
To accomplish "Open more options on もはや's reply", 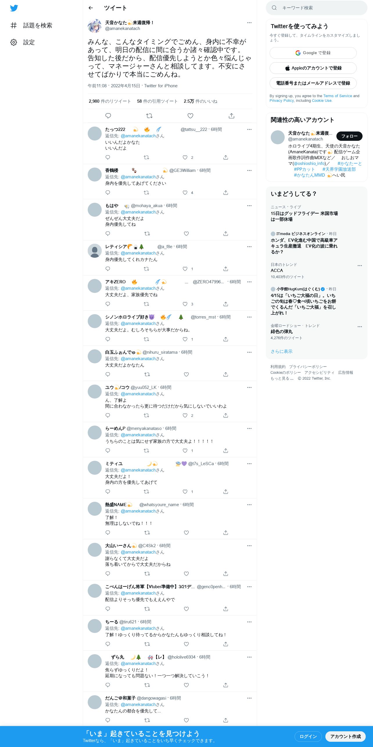I will pos(249,206).
